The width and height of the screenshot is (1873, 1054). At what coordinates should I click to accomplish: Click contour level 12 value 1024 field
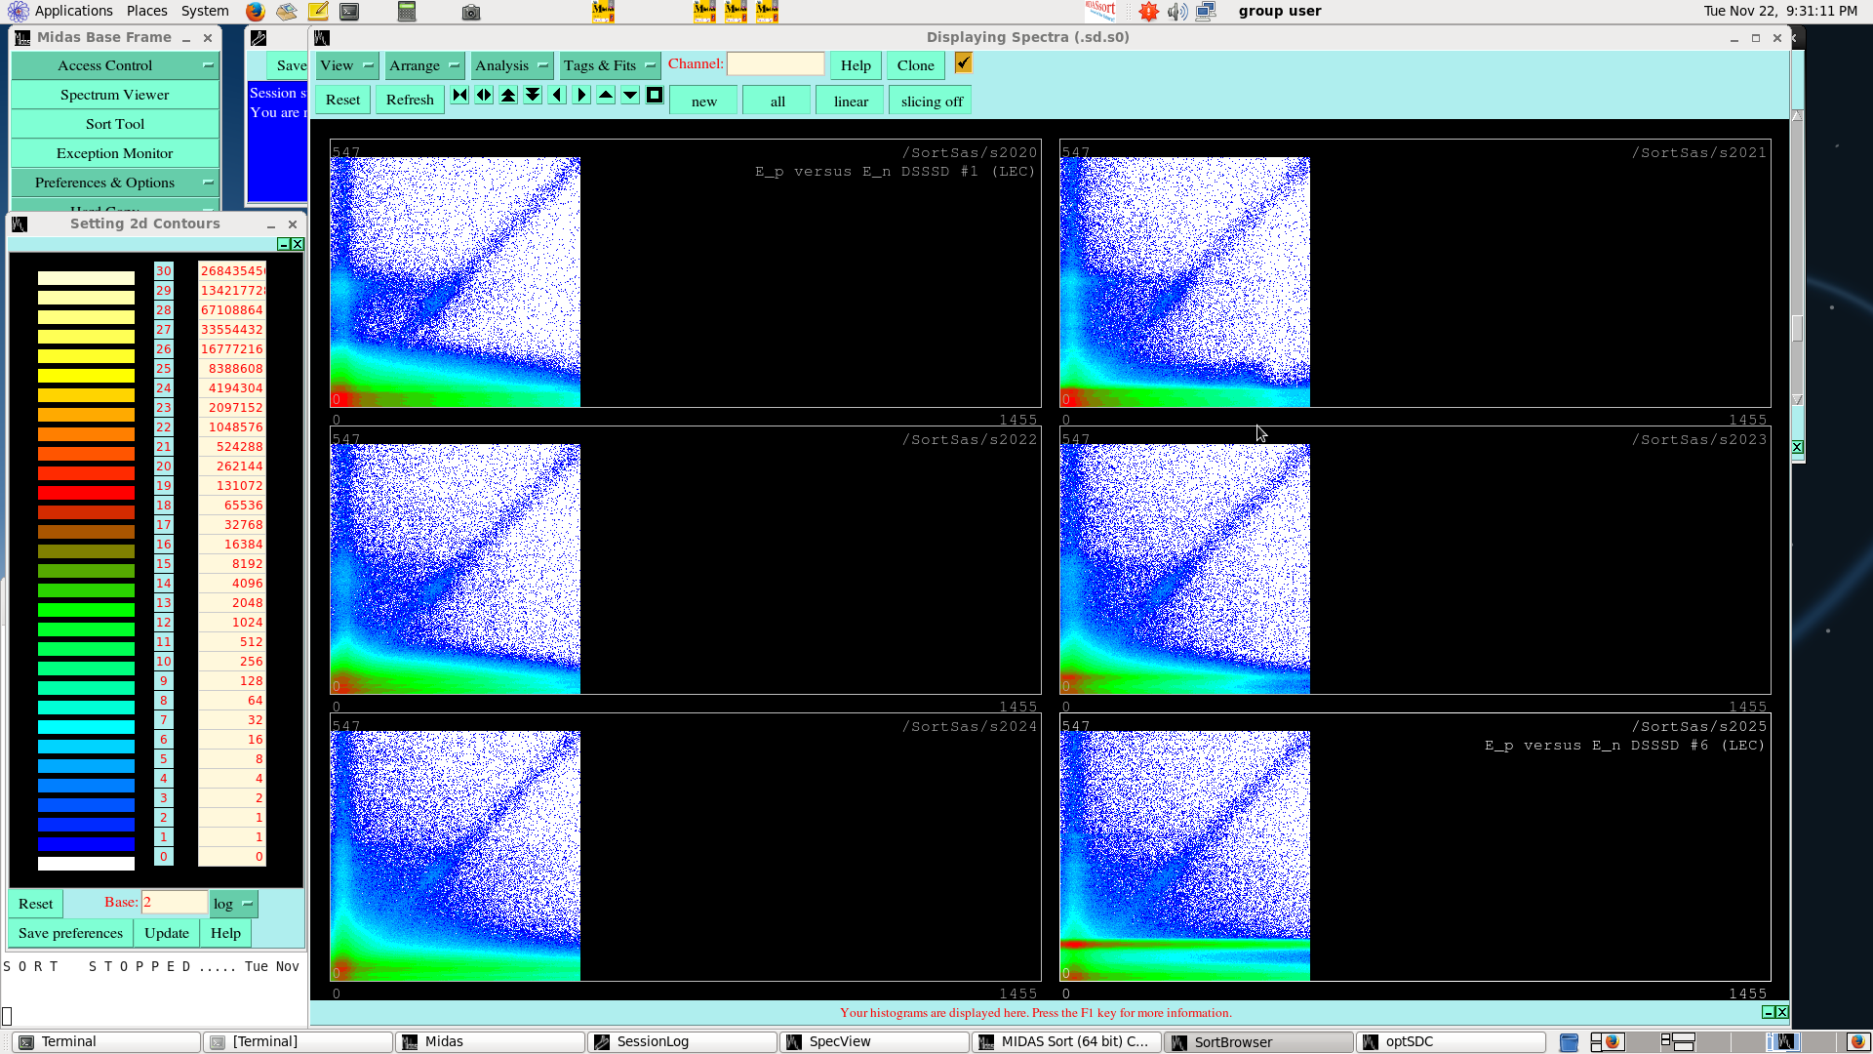pos(232,622)
